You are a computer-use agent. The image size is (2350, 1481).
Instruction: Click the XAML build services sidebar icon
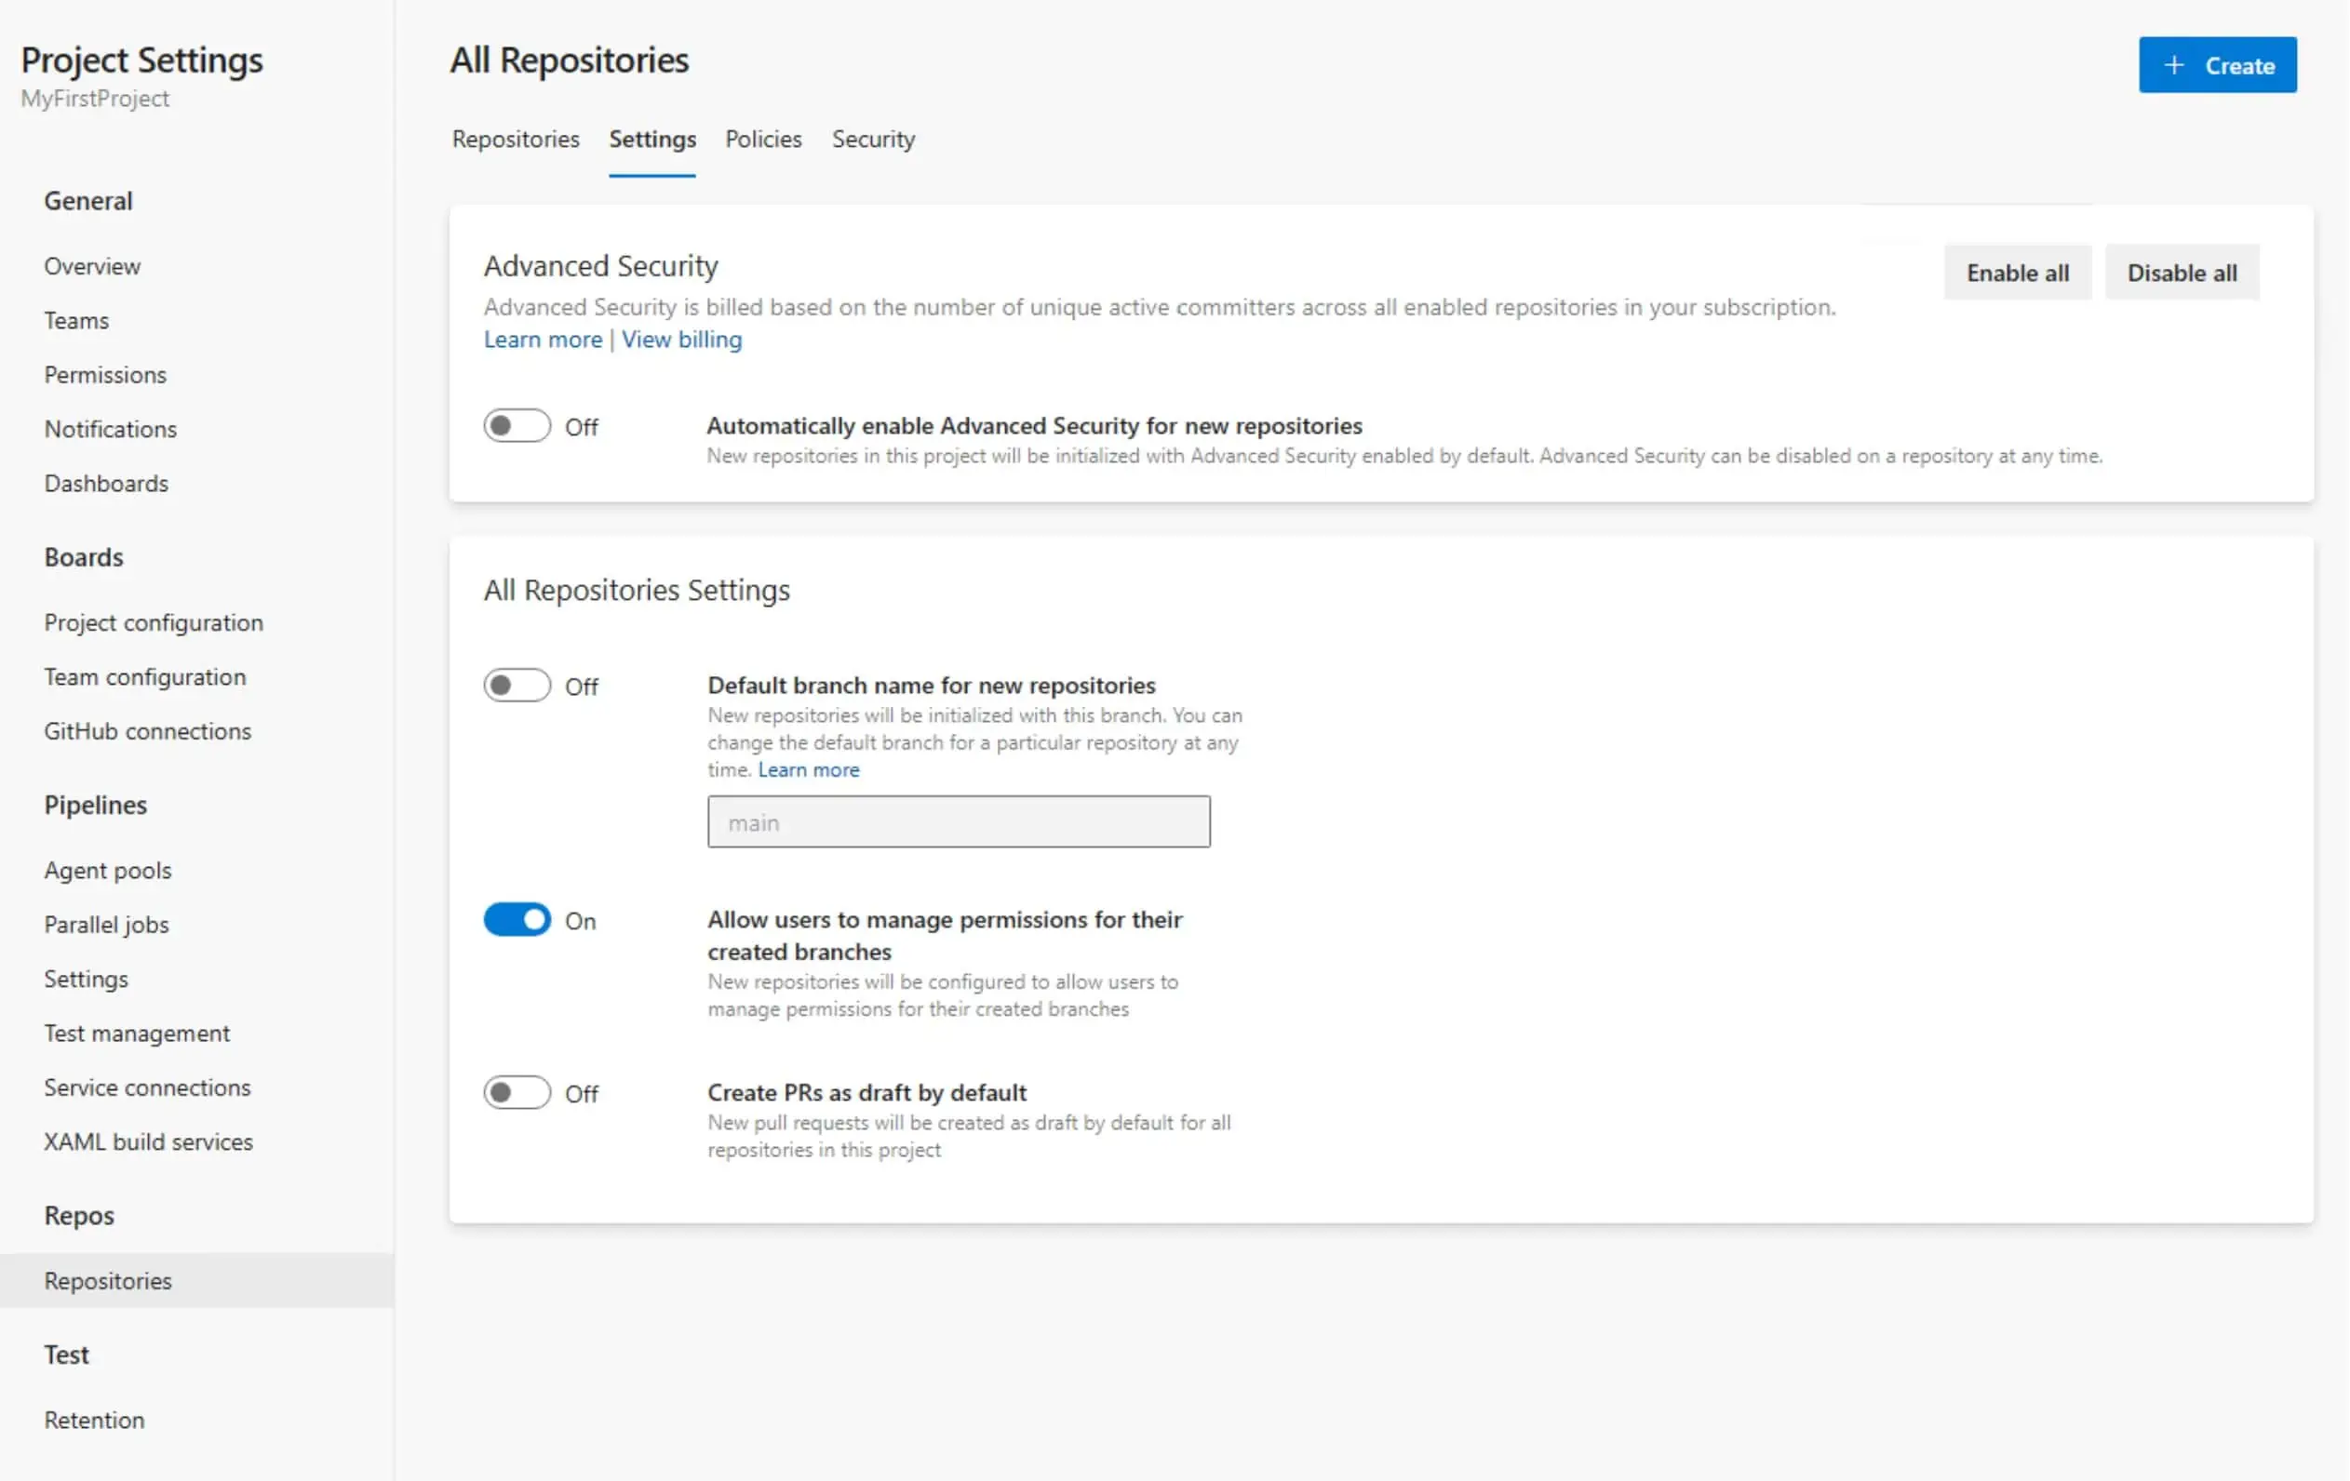(x=149, y=1141)
